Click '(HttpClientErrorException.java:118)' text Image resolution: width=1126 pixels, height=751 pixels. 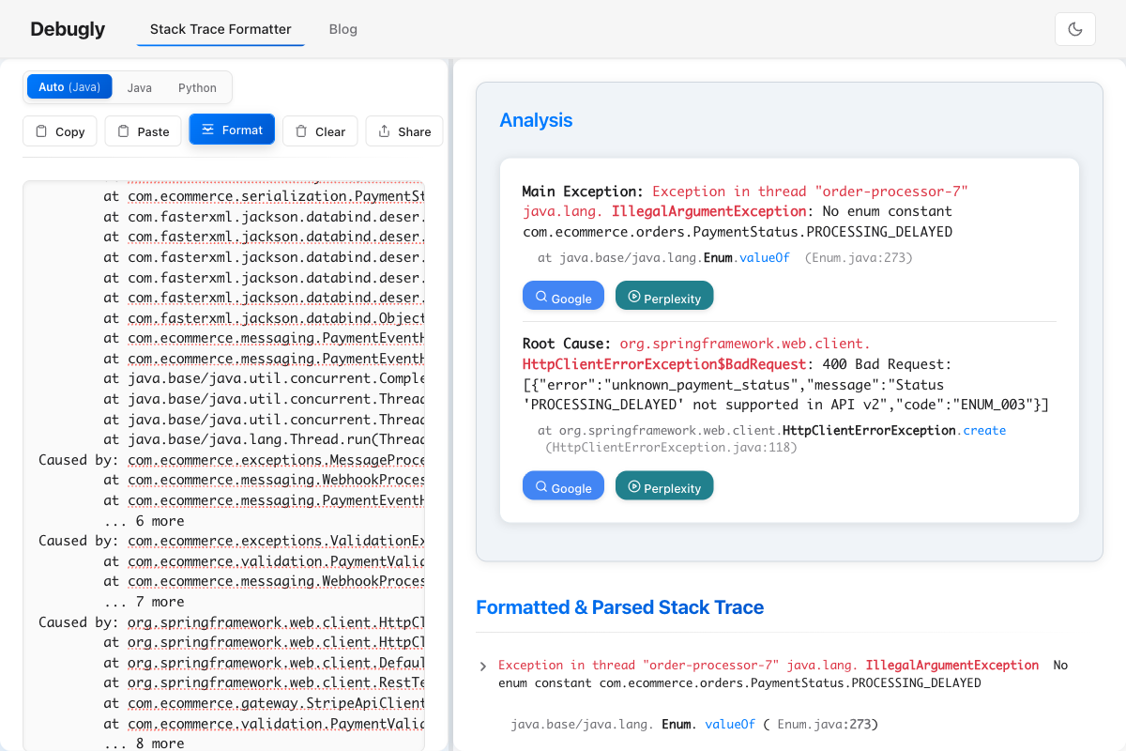(671, 448)
